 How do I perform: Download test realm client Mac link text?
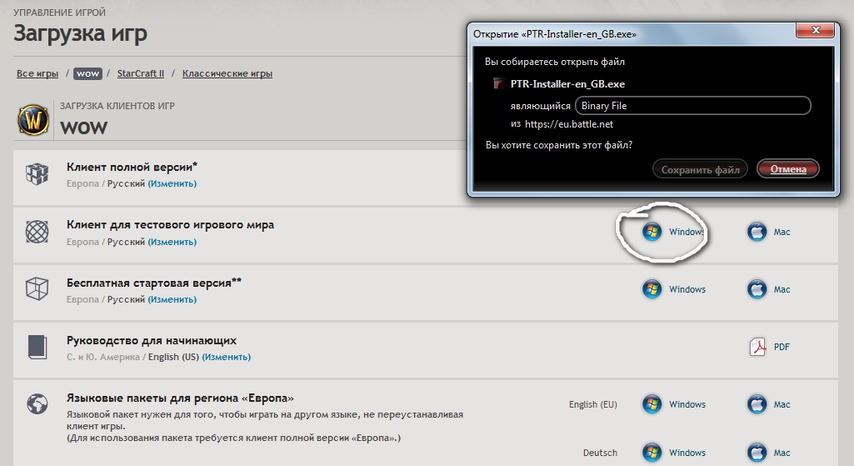[782, 232]
